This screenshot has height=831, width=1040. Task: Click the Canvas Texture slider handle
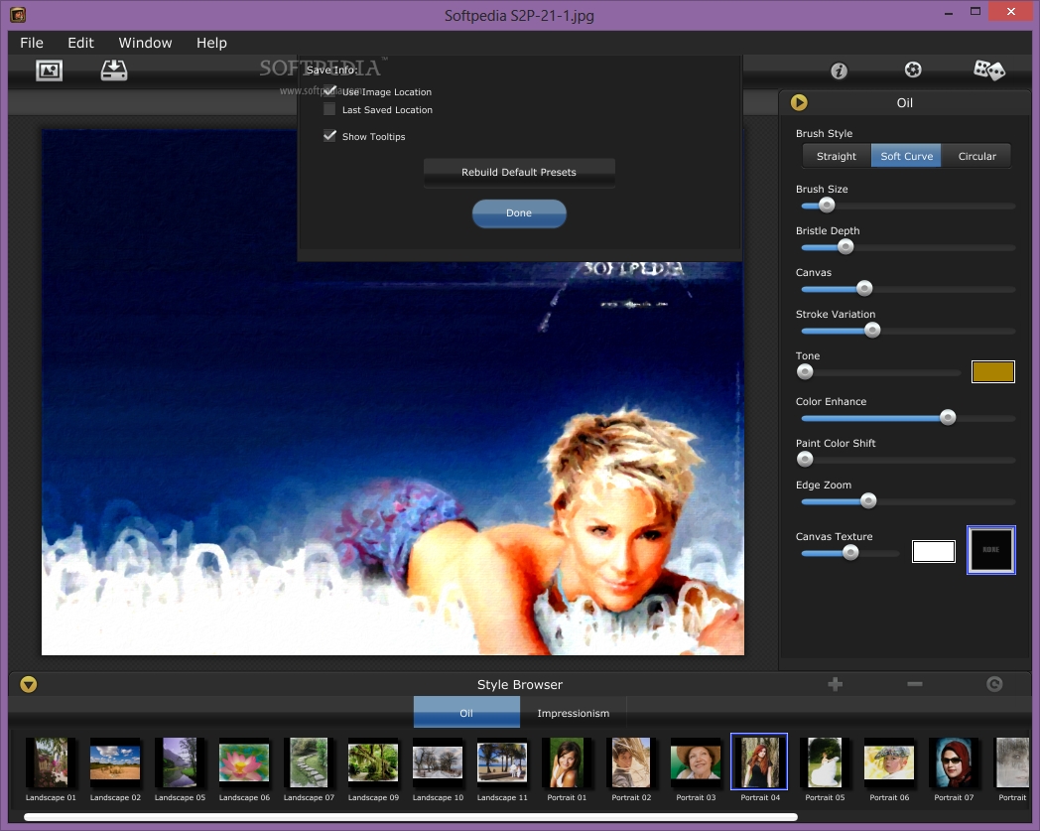click(850, 552)
